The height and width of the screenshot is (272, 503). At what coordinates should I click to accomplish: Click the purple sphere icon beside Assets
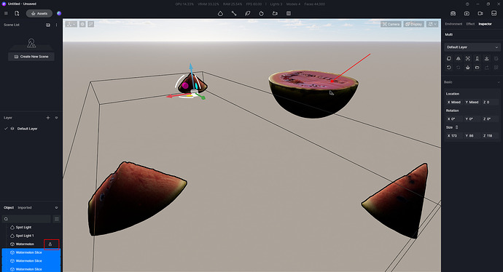[59, 13]
